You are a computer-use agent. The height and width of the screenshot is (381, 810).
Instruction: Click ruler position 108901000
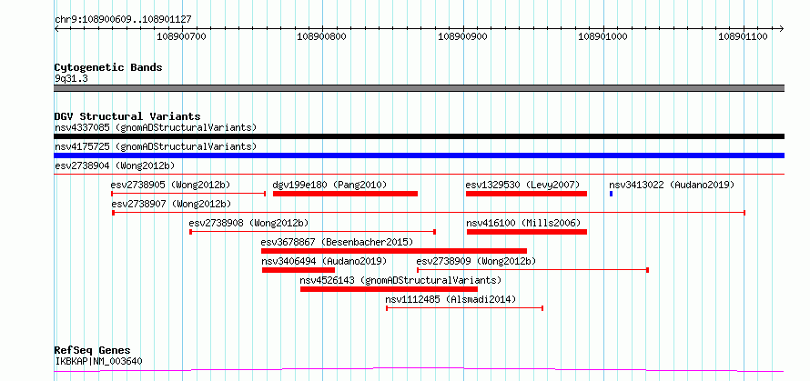click(x=602, y=36)
